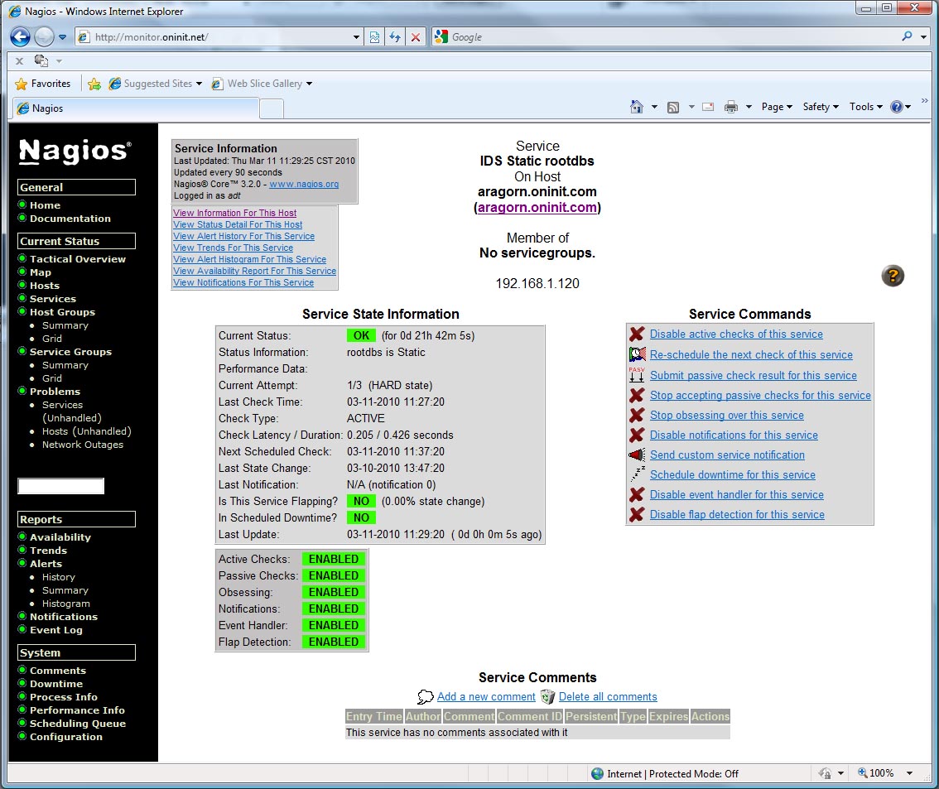Image resolution: width=939 pixels, height=789 pixels.
Task: Click the green OK current status value
Action: point(361,335)
